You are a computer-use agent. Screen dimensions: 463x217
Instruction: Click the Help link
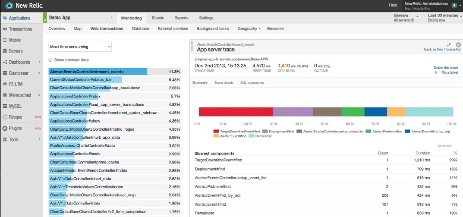393,5
